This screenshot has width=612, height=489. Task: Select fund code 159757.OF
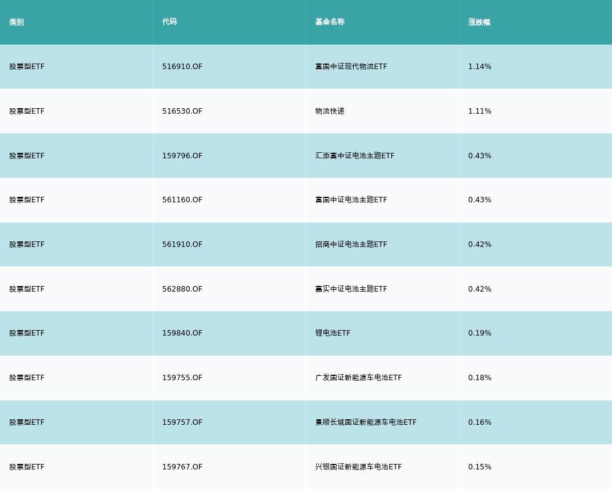click(182, 422)
